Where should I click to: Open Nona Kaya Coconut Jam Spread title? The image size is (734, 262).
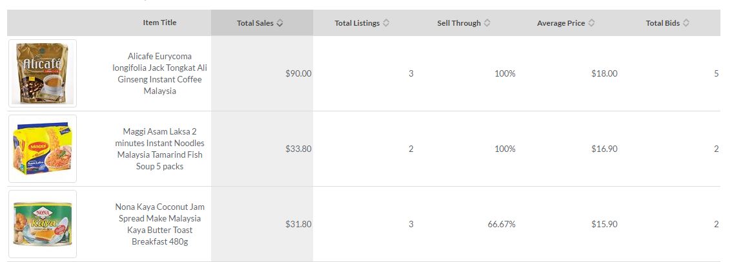159,224
